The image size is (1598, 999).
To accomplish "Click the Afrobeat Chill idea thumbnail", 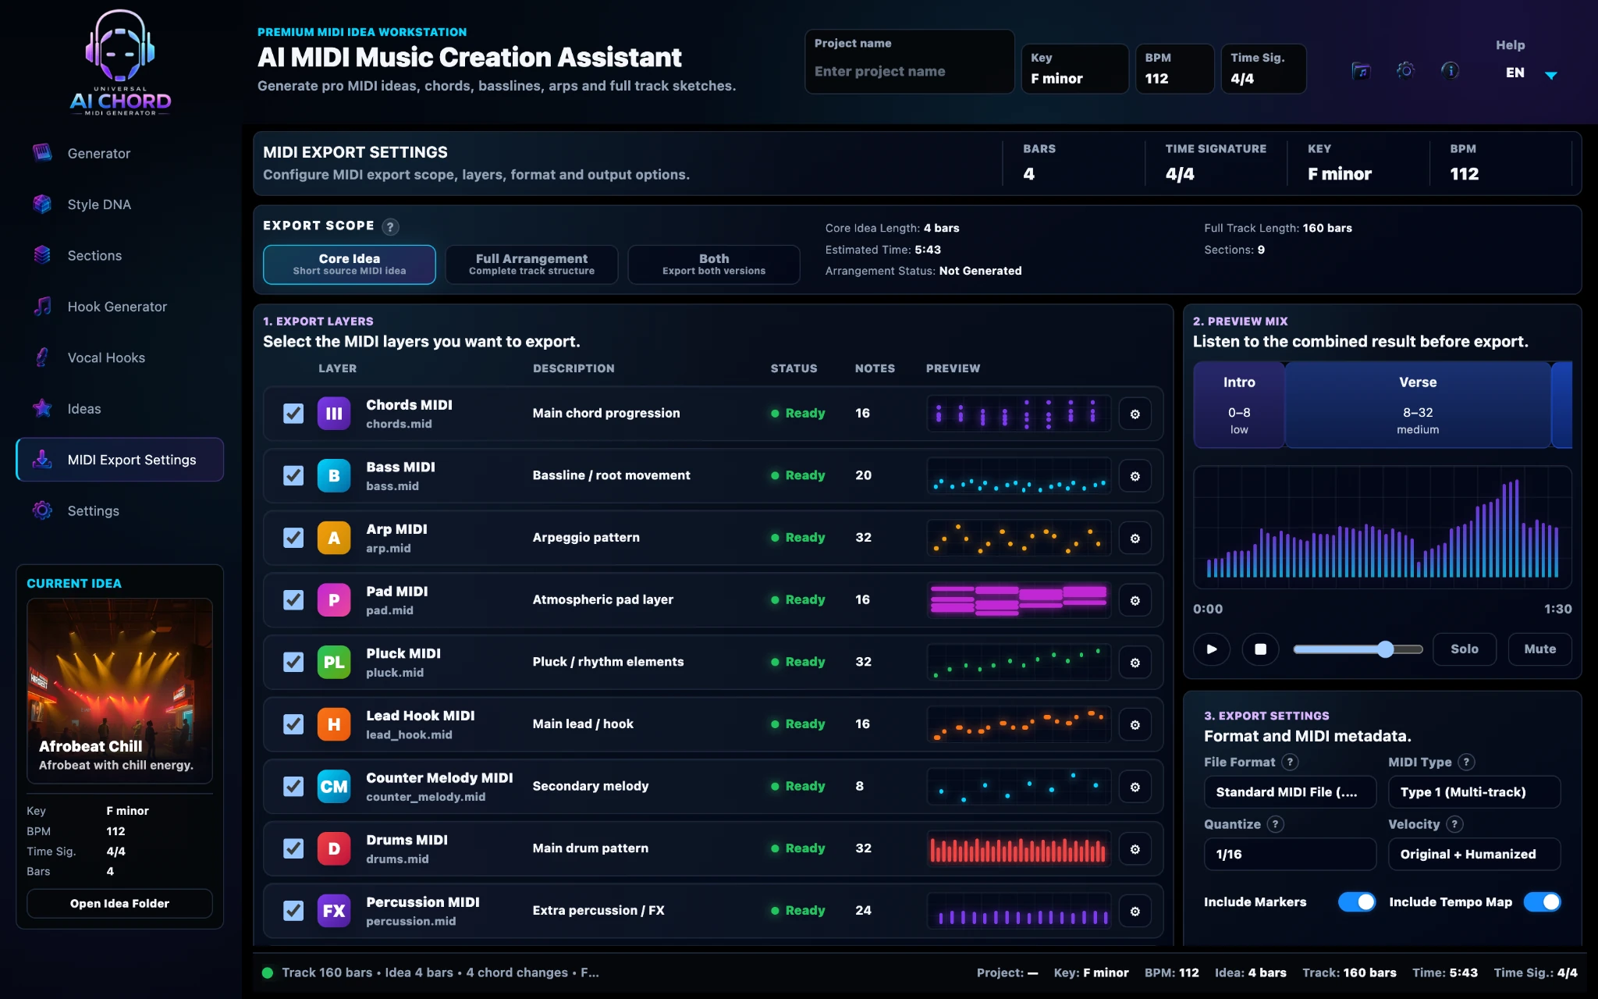I will tap(119, 691).
